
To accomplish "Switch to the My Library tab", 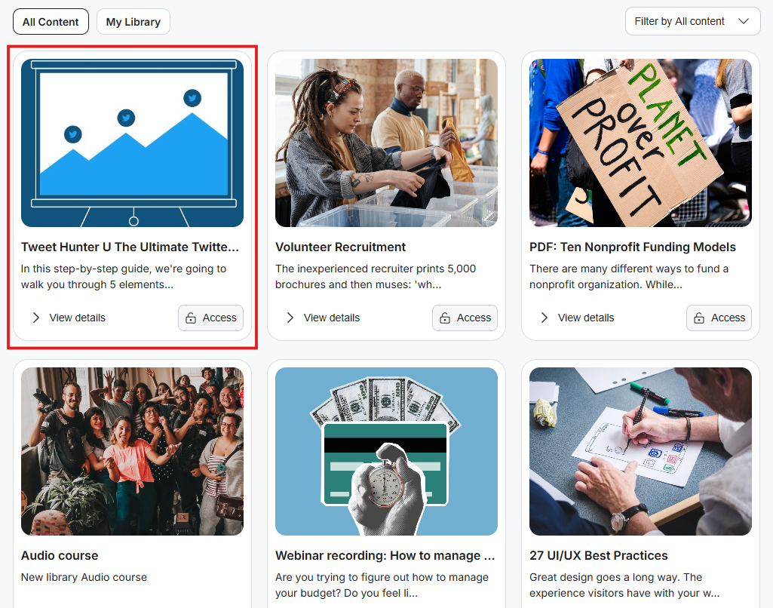I will (x=133, y=22).
